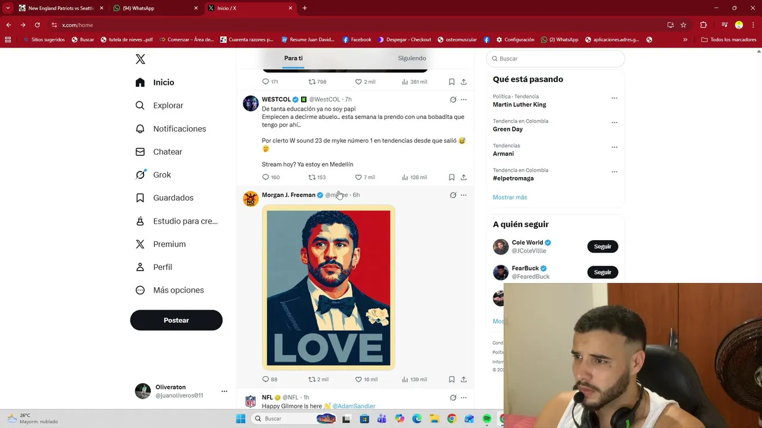Click the Buscar search field on X
The width and height of the screenshot is (762, 428).
(555, 58)
